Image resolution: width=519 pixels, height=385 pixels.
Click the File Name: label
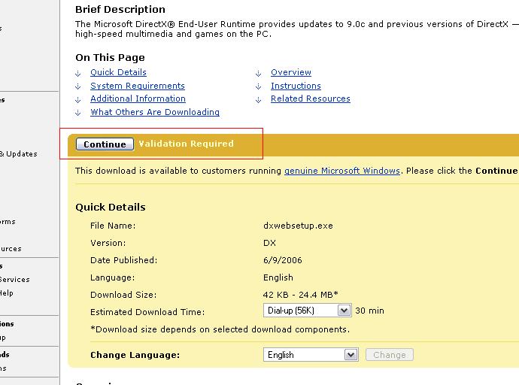pyautogui.click(x=113, y=226)
